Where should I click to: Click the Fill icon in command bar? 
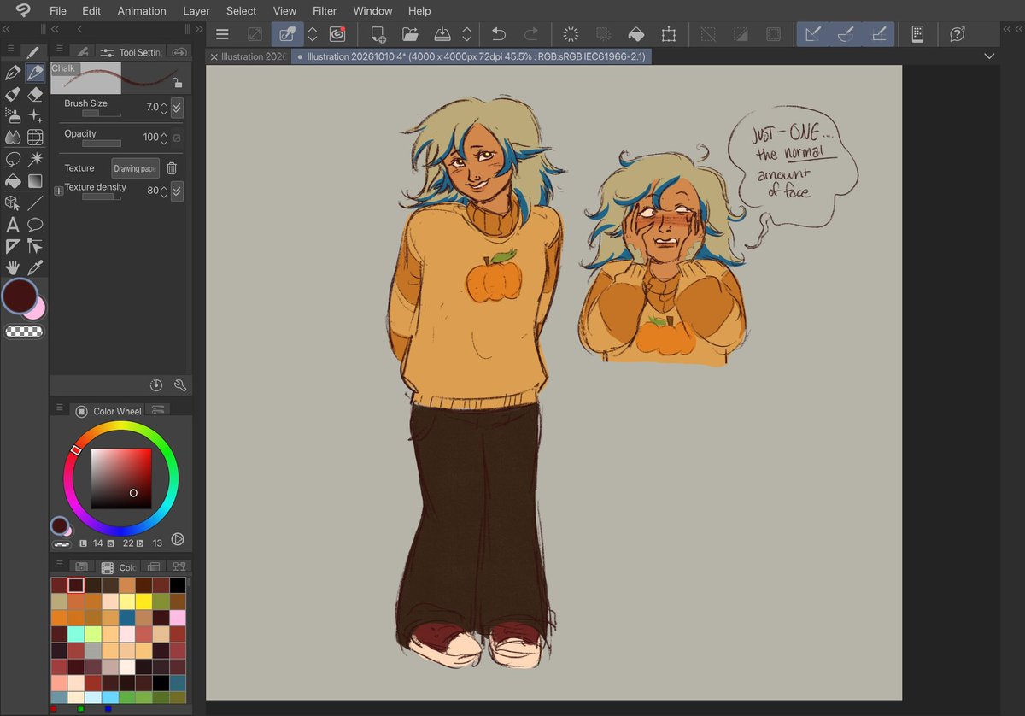pos(635,34)
